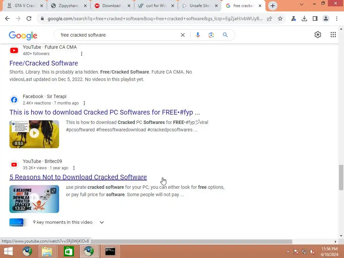
Task: Switch to the curl for Windows tab
Action: (x=156, y=6)
